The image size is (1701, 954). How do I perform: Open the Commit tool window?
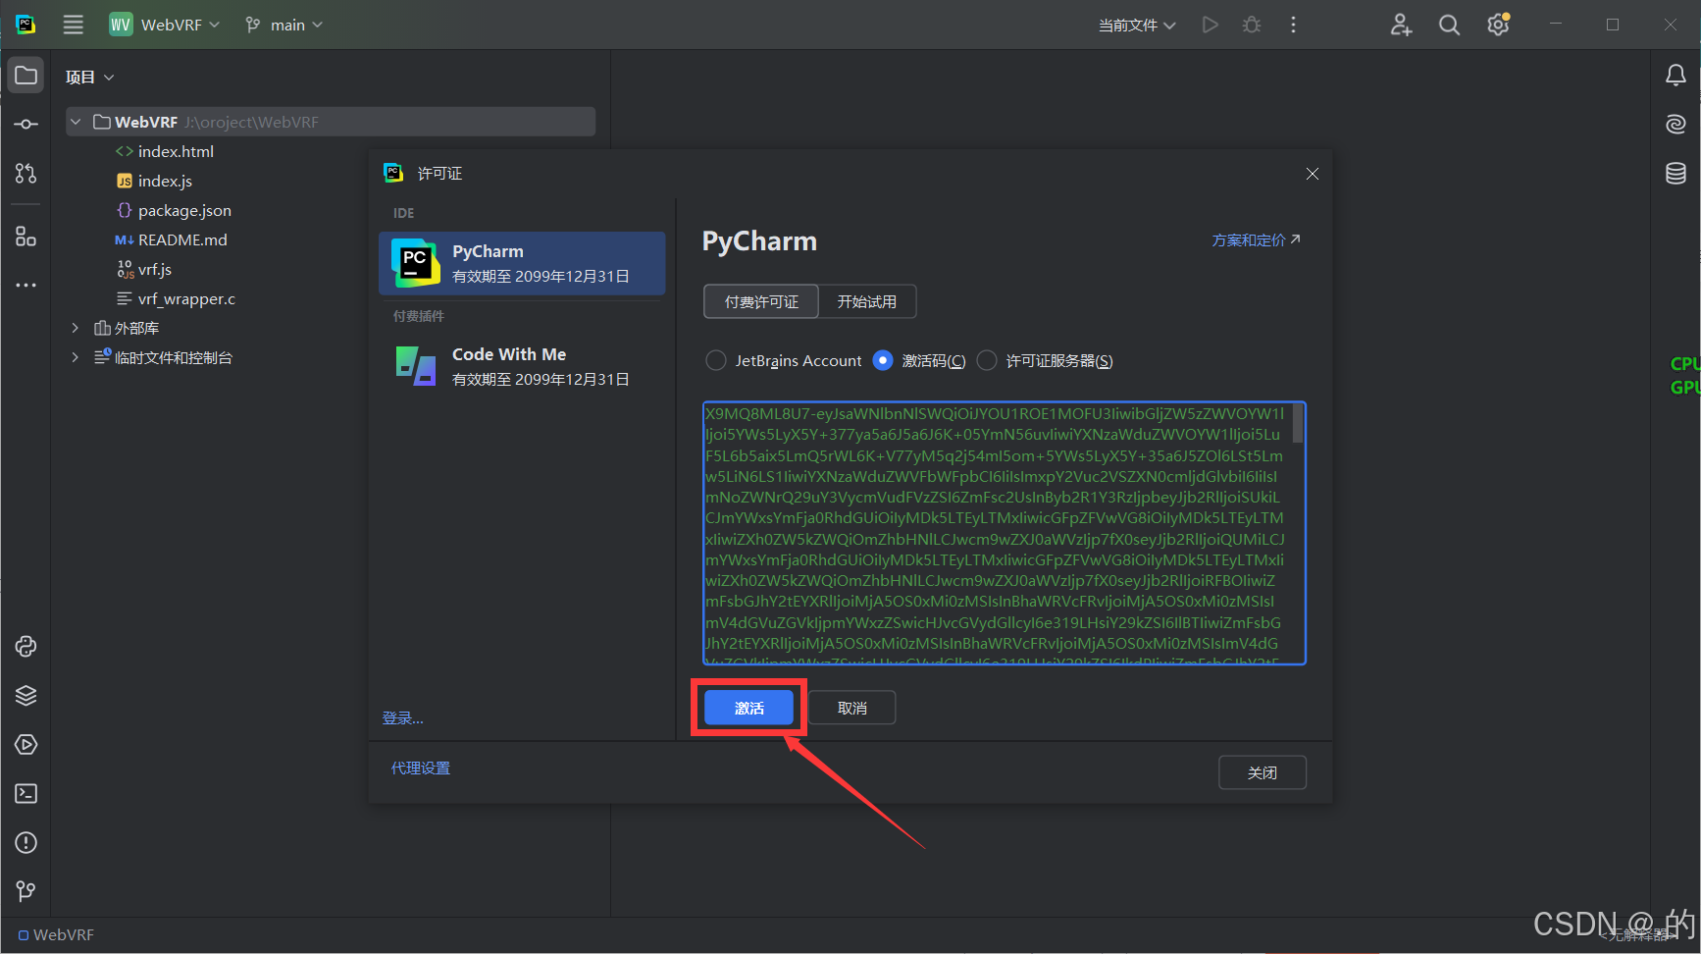pos(26,125)
